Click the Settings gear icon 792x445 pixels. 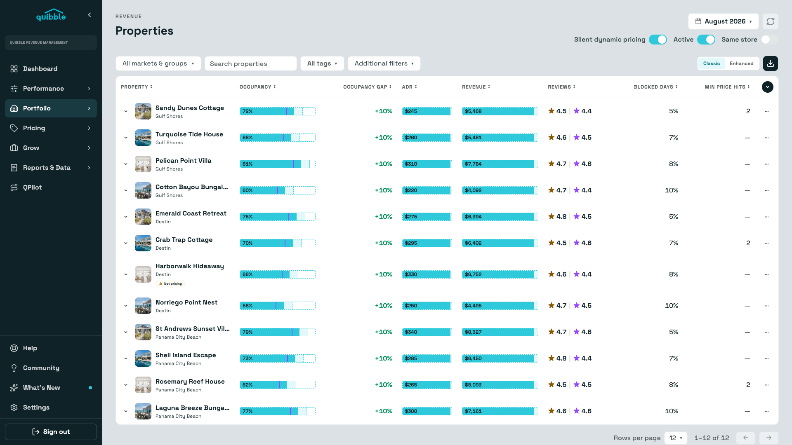(14, 408)
